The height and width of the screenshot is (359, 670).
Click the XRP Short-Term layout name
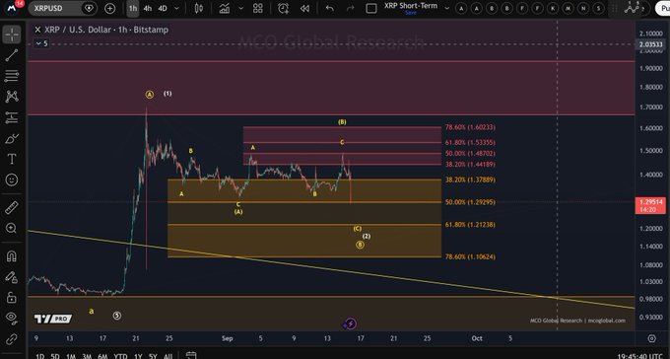[x=411, y=6]
